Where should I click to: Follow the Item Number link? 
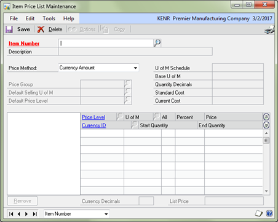click(x=24, y=44)
